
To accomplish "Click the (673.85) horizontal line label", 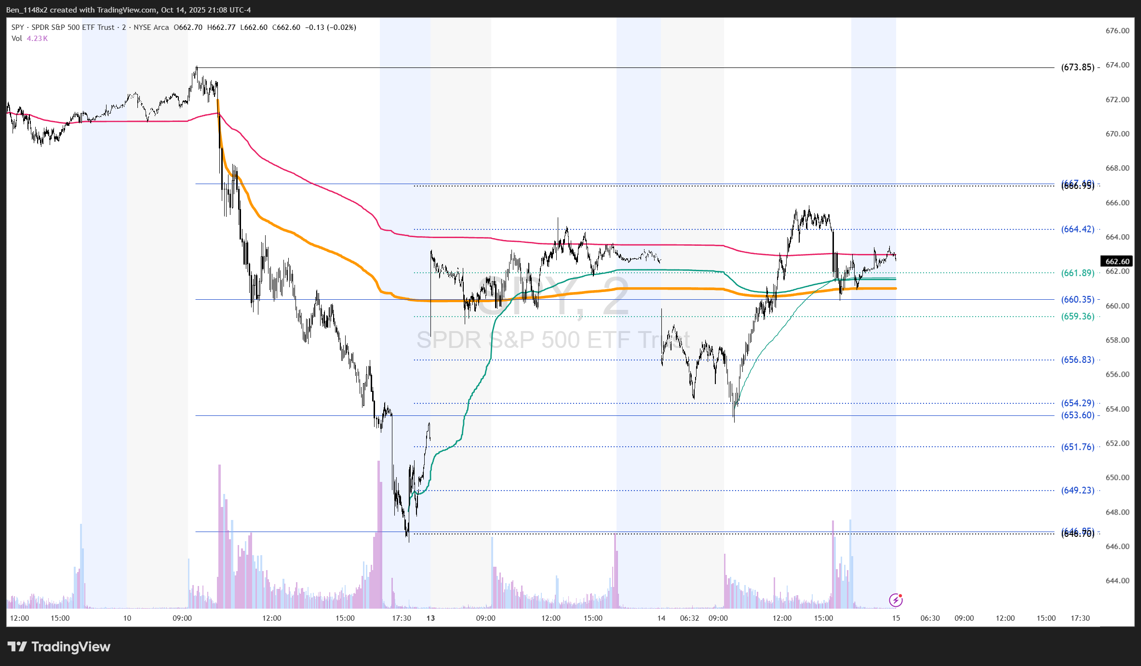I will coord(1077,67).
